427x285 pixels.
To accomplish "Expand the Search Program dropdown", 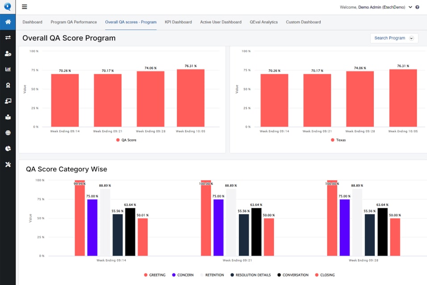I will point(394,38).
